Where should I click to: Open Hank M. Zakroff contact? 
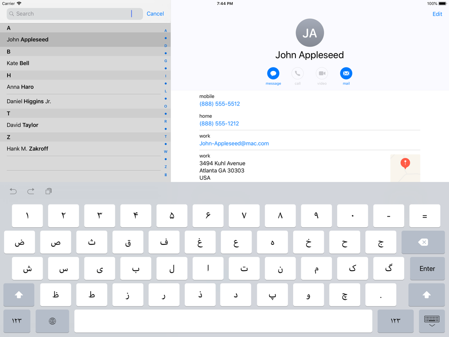point(27,149)
